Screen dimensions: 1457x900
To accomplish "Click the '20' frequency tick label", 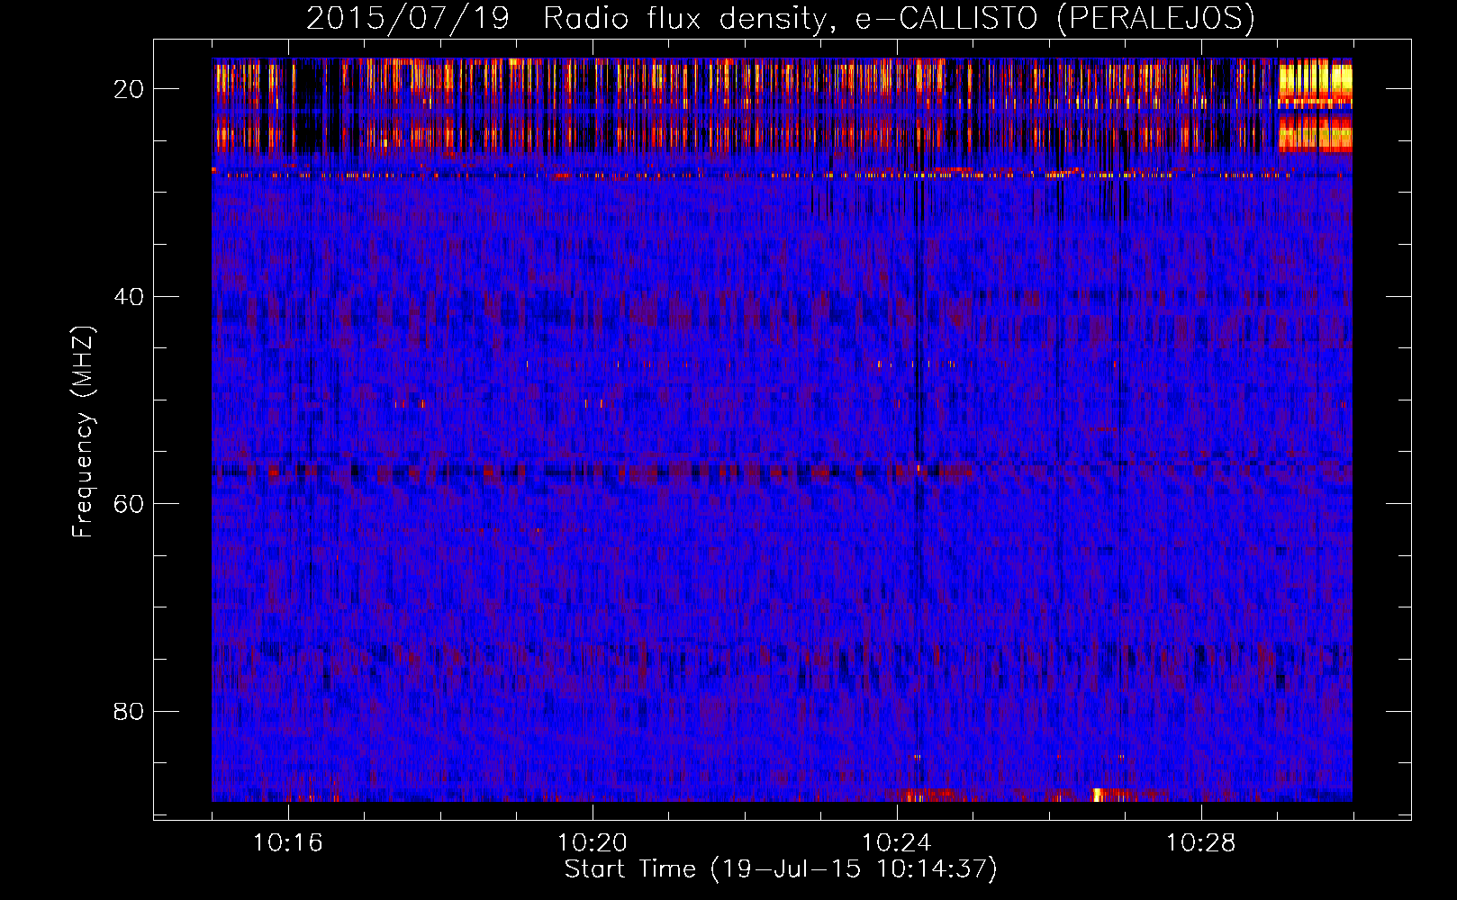I will click(x=129, y=89).
